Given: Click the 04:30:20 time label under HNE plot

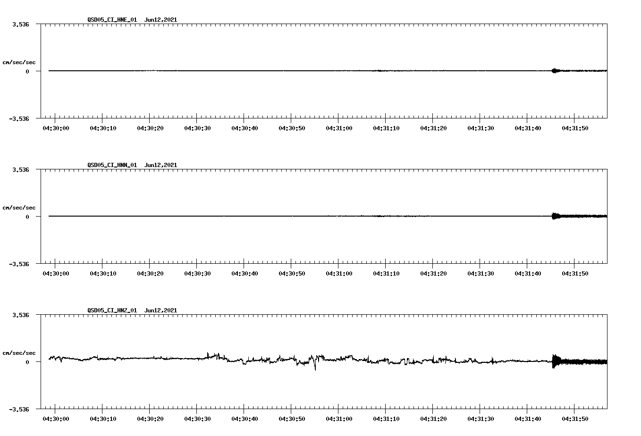Looking at the screenshot, I should coord(150,128).
